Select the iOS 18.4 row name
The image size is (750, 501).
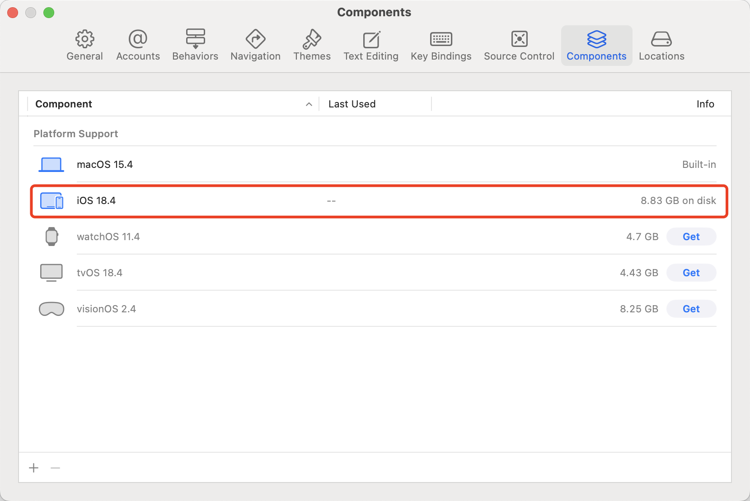[x=96, y=201]
